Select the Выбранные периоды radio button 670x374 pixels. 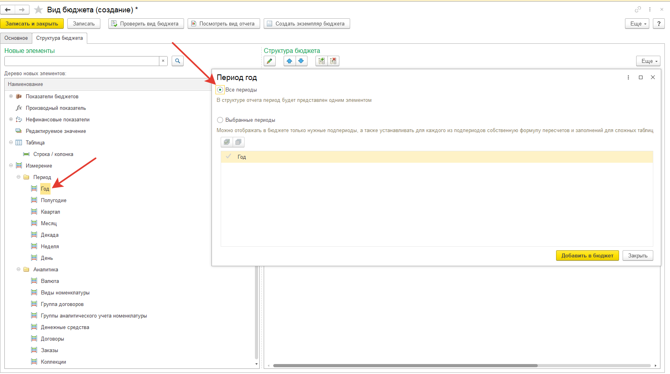pyautogui.click(x=220, y=120)
